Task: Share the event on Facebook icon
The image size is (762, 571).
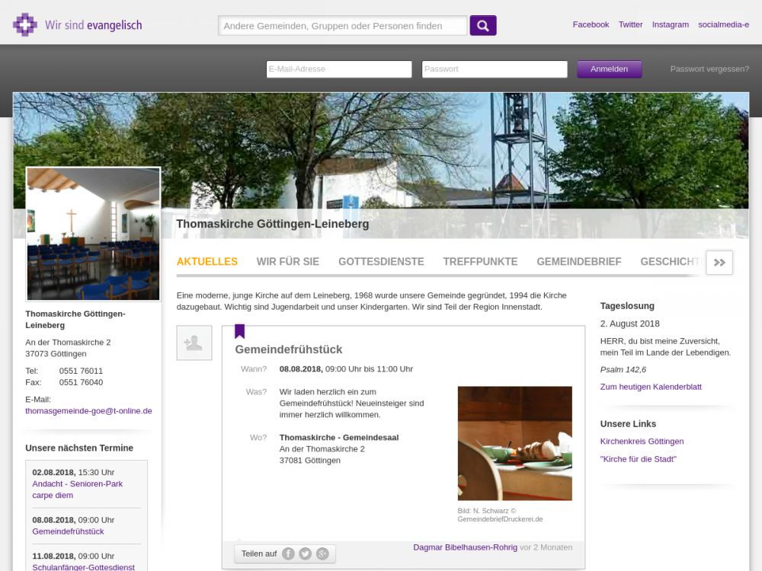Action: pyautogui.click(x=288, y=553)
